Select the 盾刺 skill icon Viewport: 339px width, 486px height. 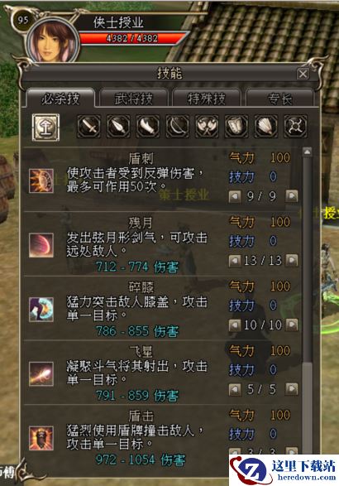(41, 181)
